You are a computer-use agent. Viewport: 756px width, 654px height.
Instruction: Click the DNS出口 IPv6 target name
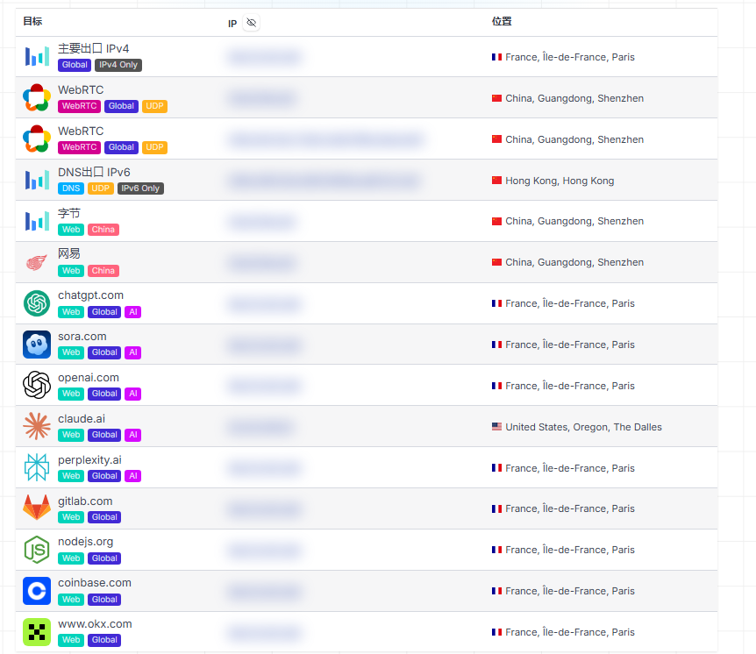pyautogui.click(x=94, y=172)
